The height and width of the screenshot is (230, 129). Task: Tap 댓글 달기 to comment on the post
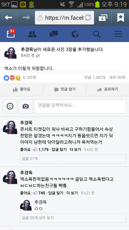pyautogui.click(x=65, y=90)
